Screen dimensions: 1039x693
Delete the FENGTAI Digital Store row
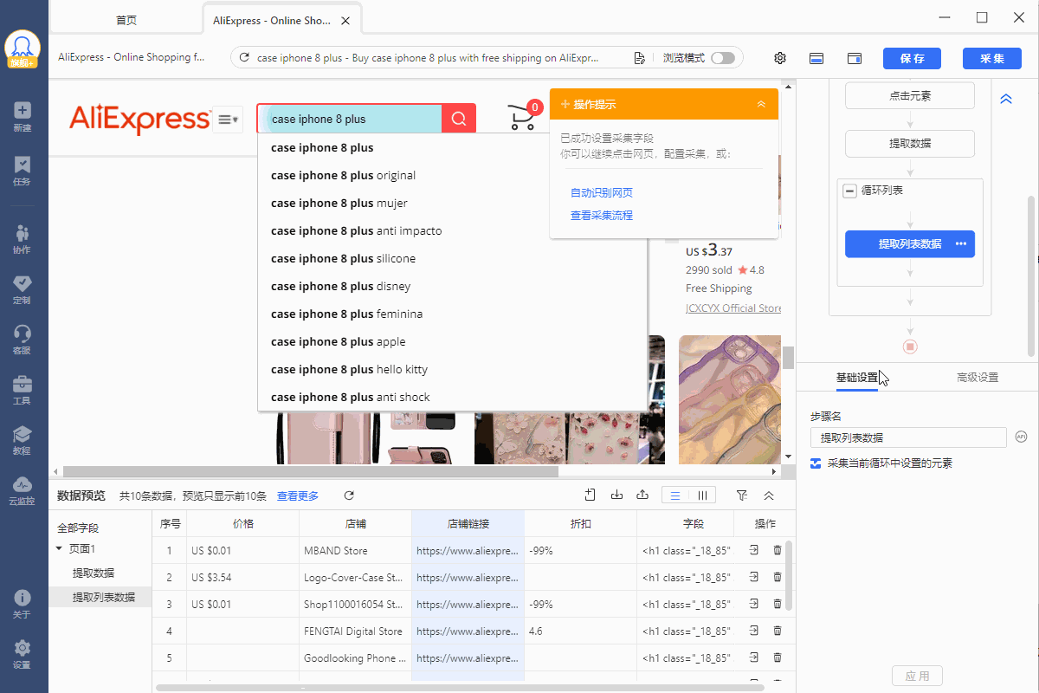[x=777, y=631]
